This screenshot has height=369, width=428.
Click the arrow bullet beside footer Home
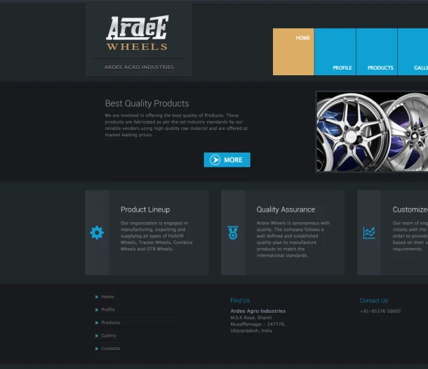point(97,297)
